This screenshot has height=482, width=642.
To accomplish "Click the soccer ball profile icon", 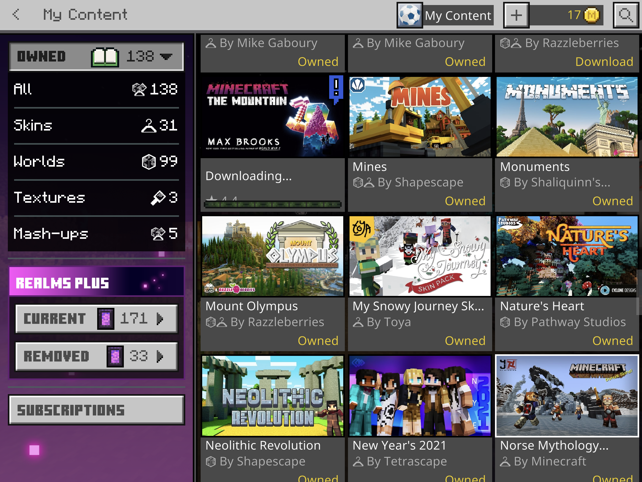I will coord(410,15).
